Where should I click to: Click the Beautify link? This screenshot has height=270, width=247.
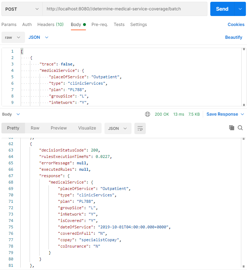point(233,37)
